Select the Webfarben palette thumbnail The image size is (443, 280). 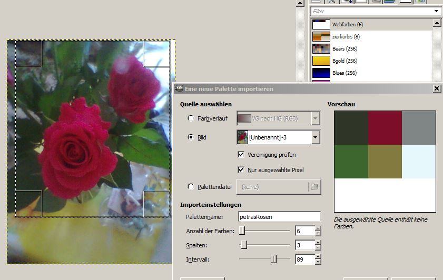(x=321, y=24)
